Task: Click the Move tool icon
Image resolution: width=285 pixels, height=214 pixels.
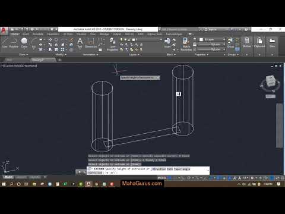Action: pyautogui.click(x=50, y=40)
